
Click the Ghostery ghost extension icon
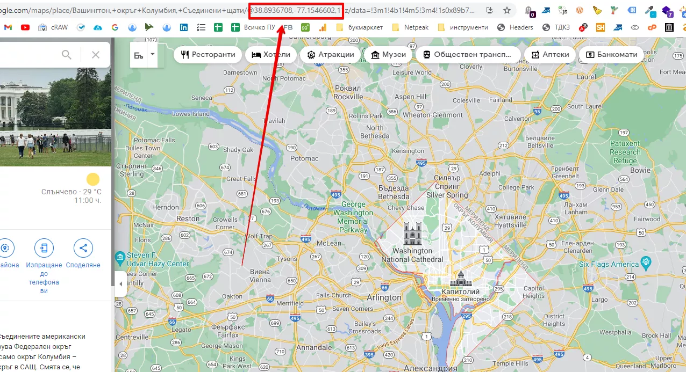pos(530,10)
